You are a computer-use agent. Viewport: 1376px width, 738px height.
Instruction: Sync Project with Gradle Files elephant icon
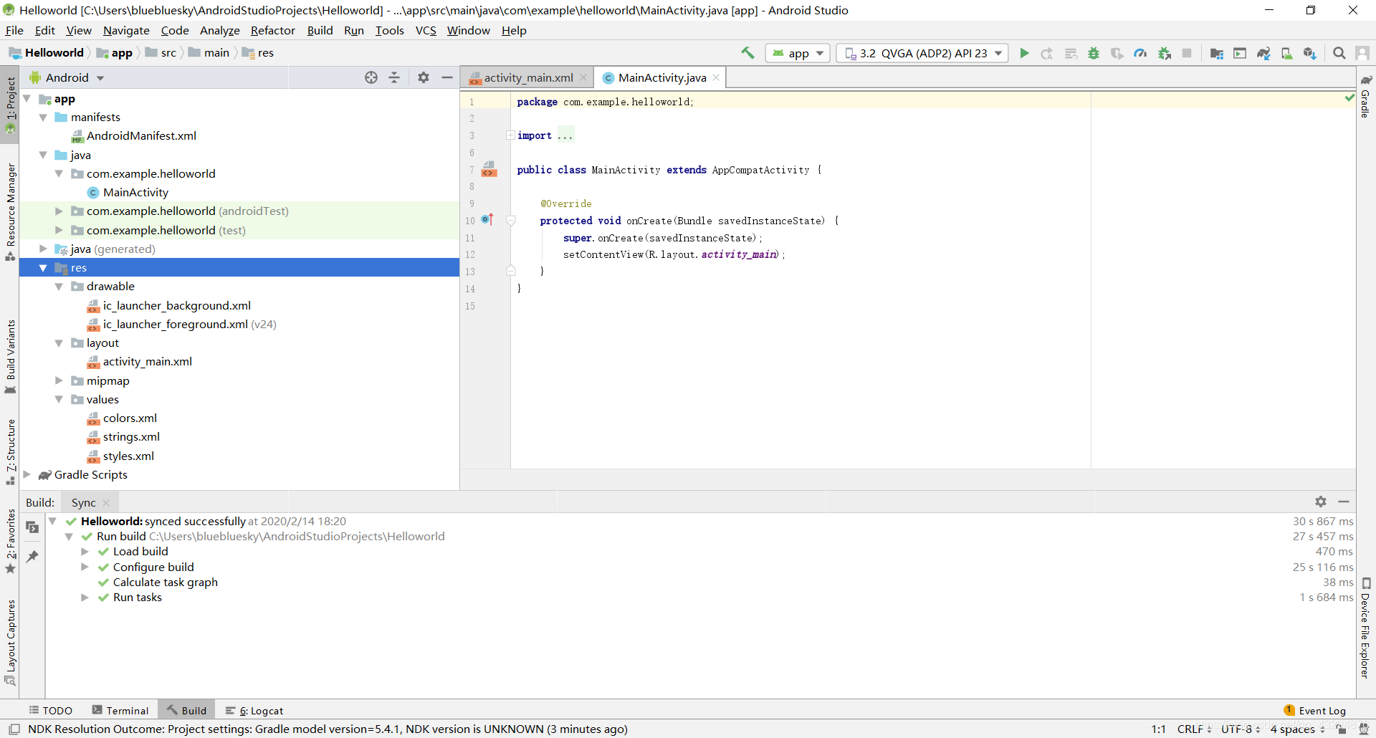pyautogui.click(x=1263, y=53)
